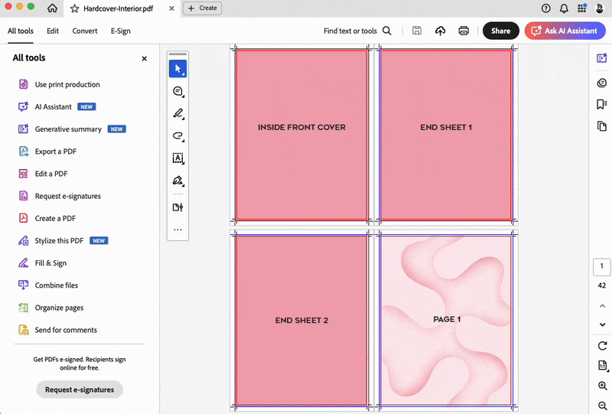Choose the Add comment tool
This screenshot has width=612, height=414.
pos(177,91)
